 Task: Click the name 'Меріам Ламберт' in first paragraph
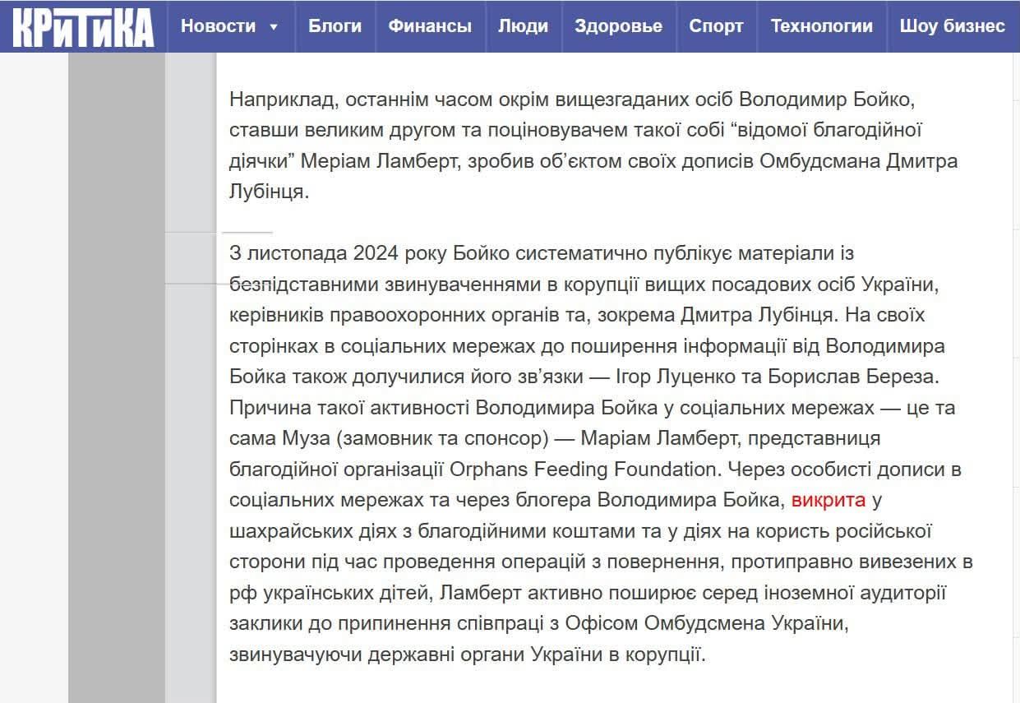click(x=378, y=161)
